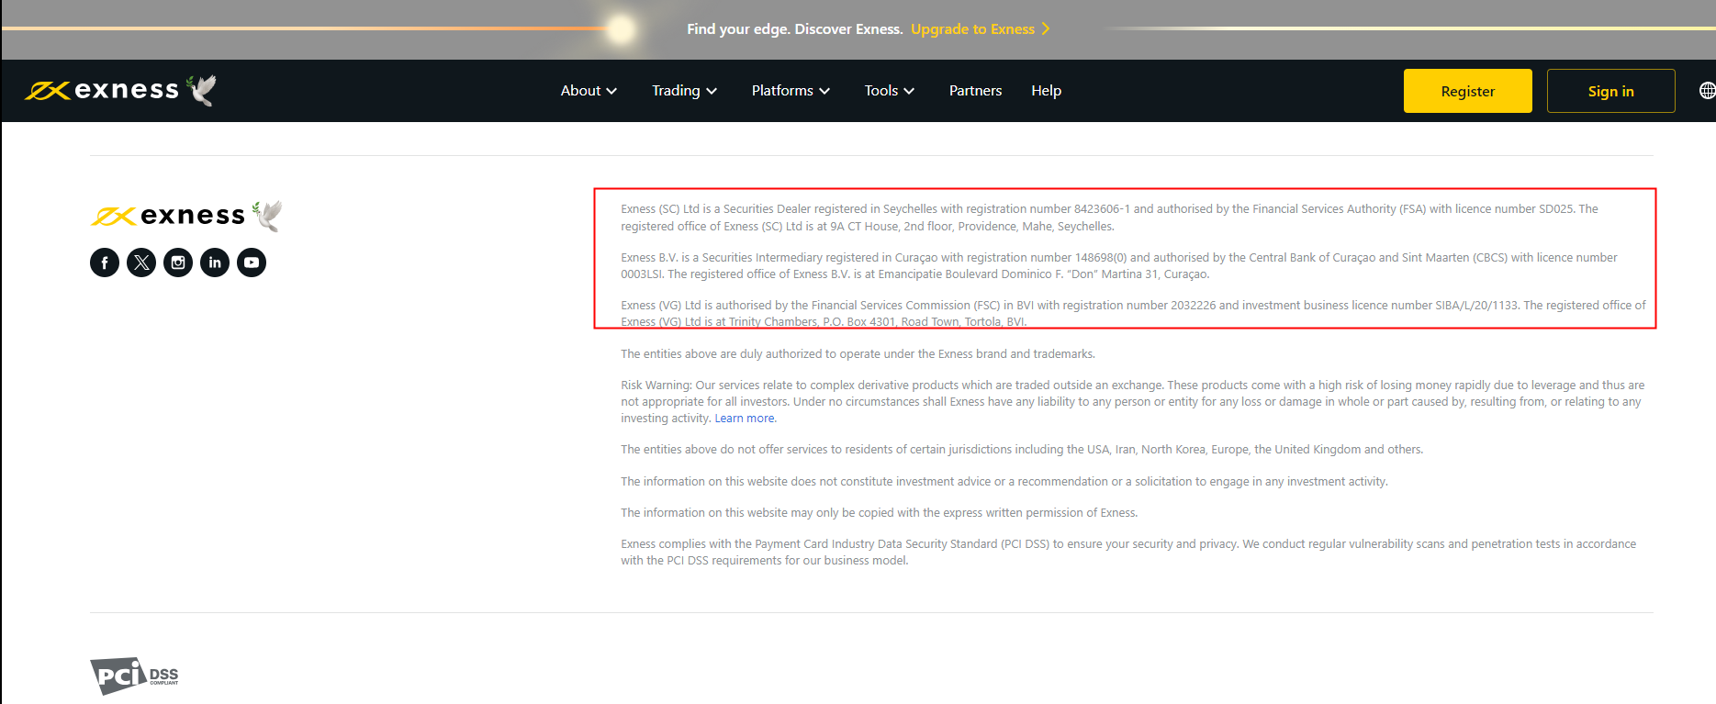The height and width of the screenshot is (704, 1716).
Task: Click the restricted jurisdictions sentence
Action: [1022, 450]
